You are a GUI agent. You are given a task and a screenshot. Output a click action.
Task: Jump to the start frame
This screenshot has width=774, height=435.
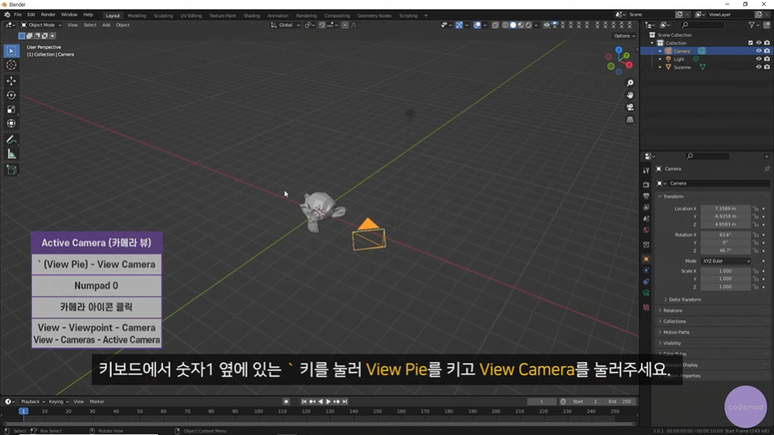point(304,402)
